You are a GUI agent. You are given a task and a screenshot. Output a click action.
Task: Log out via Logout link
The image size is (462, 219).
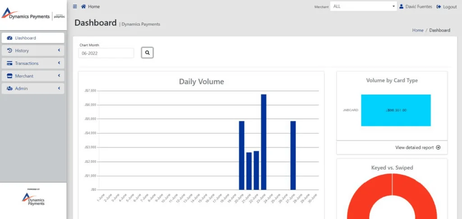tap(450, 7)
